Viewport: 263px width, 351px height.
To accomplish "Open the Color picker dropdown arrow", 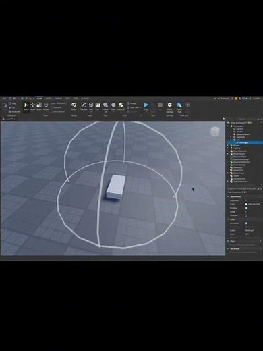I will point(113,112).
